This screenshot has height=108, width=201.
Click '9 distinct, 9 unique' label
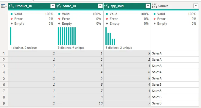(71, 48)
